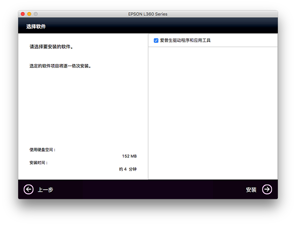Screen dimensions: 296x225
Task: Click the 152 MB disk space value
Action: point(129,156)
